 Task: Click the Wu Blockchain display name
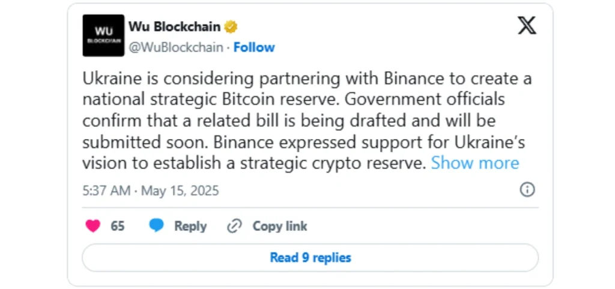pyautogui.click(x=174, y=27)
